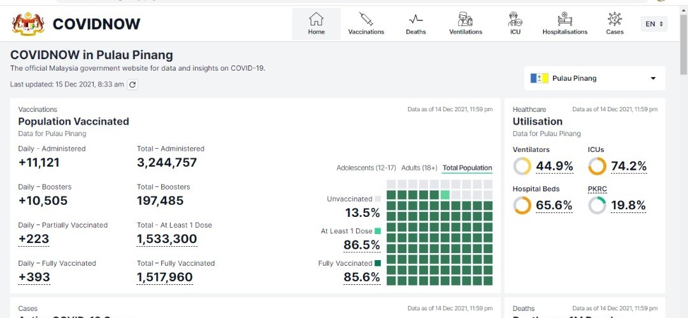
Task: Click the +223 Partially Vaccinated value
Action: pos(34,239)
